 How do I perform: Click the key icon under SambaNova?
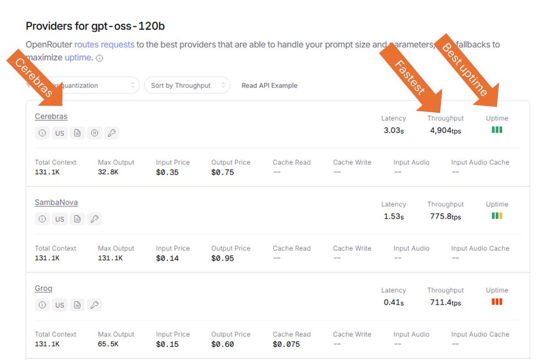click(94, 219)
